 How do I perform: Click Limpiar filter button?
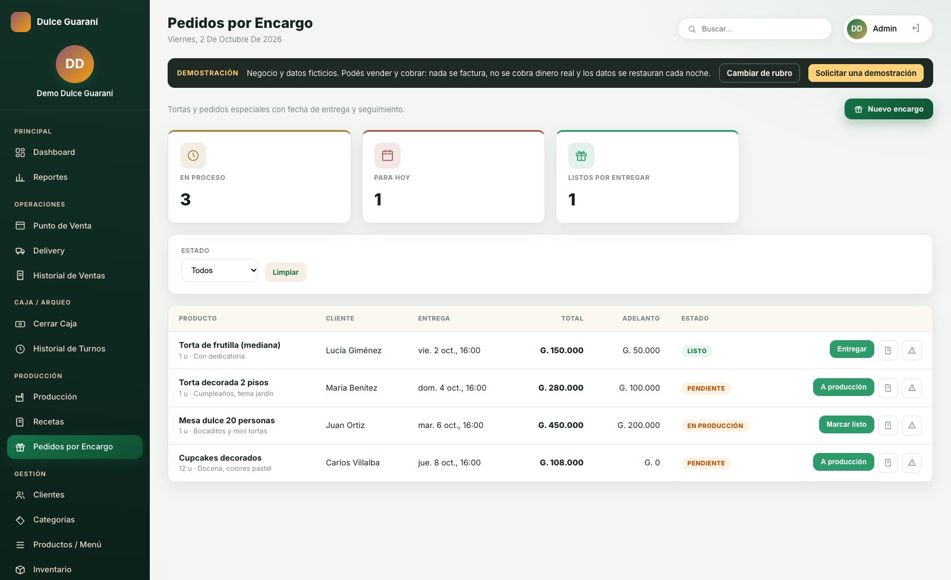pyautogui.click(x=285, y=272)
